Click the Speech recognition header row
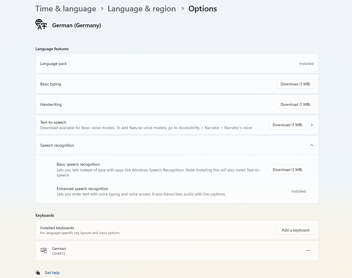Screen dimensions: 352x278 pos(170,145)
